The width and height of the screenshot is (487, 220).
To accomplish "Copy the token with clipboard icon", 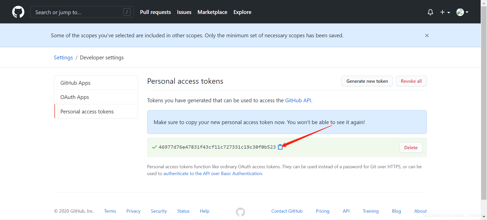I will (x=280, y=147).
